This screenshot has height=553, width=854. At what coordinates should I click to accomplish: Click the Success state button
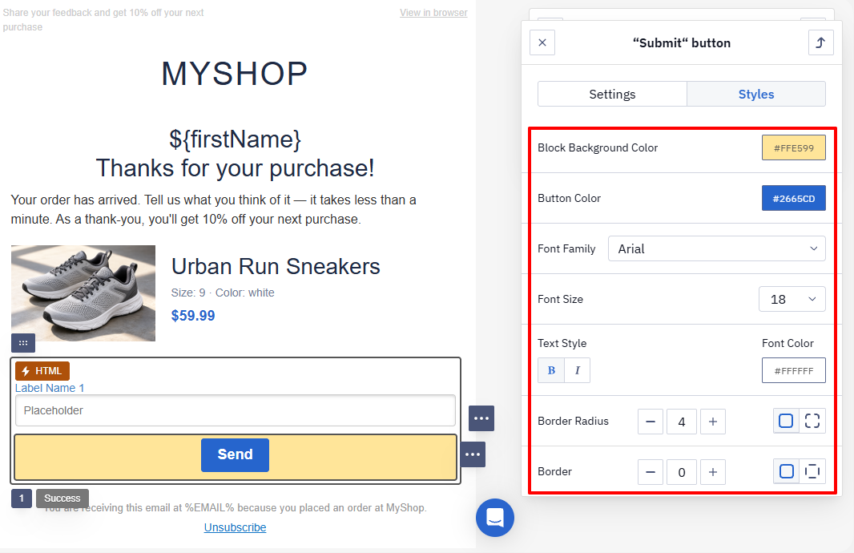pos(62,498)
